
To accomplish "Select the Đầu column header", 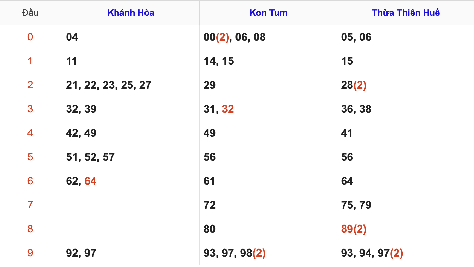I will point(30,13).
